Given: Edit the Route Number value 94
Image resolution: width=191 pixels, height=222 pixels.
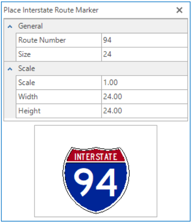Looking at the screenshot, I should (145, 40).
